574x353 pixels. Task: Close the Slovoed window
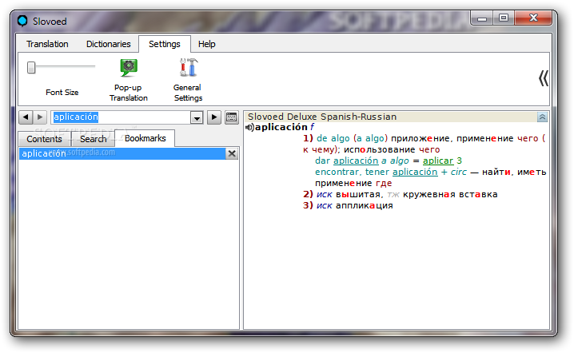(533, 18)
